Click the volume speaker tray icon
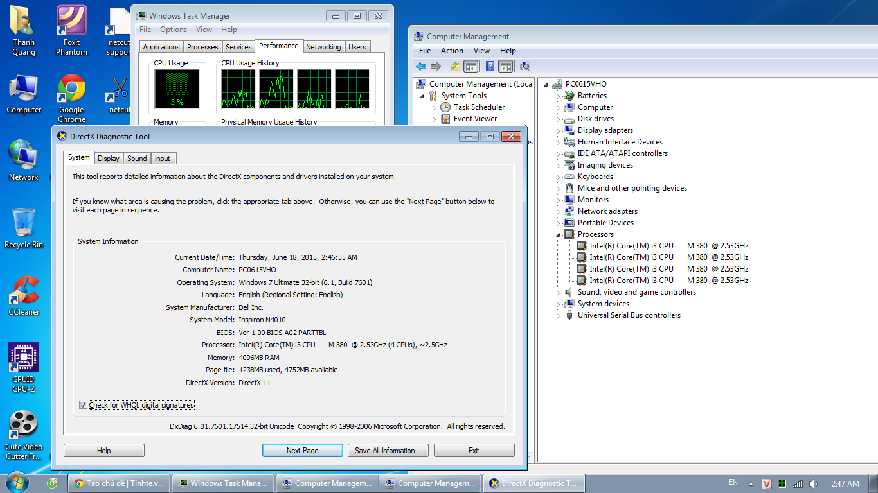This screenshot has width=878, height=493. click(814, 484)
